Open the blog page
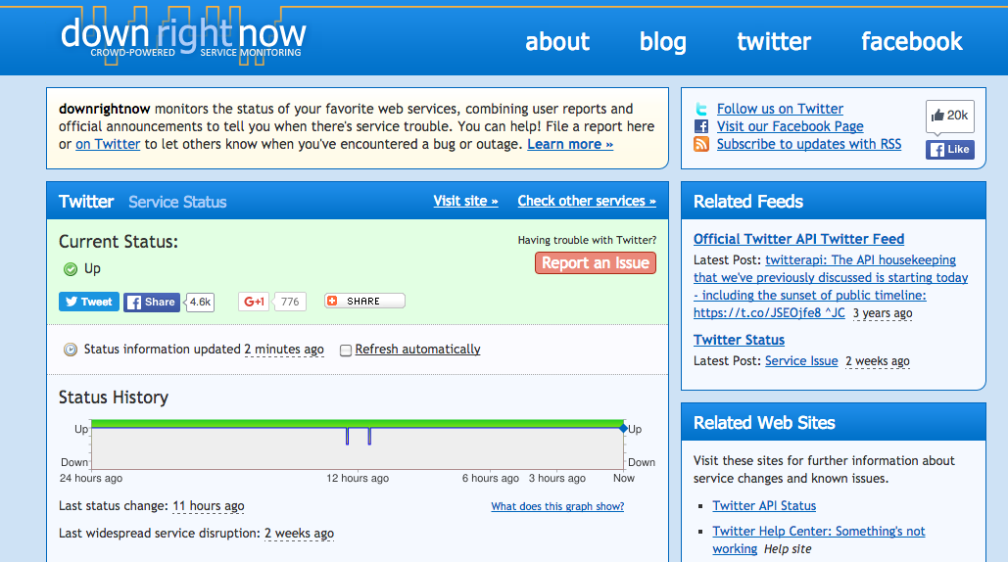Screen dimensions: 1008x562 click(x=663, y=42)
